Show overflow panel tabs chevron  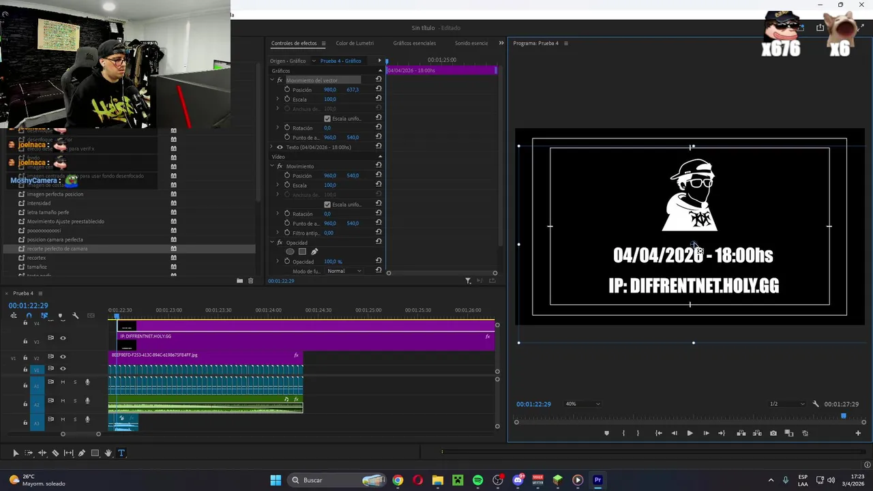[501, 43]
